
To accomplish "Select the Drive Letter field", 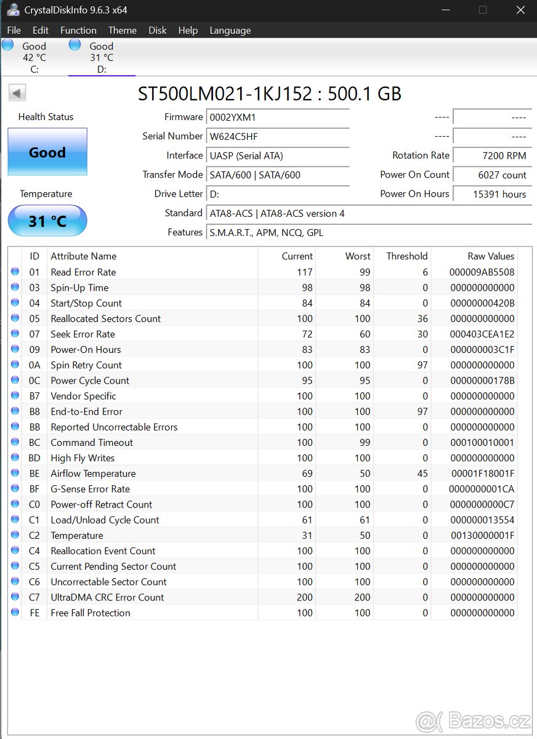I will (x=278, y=194).
